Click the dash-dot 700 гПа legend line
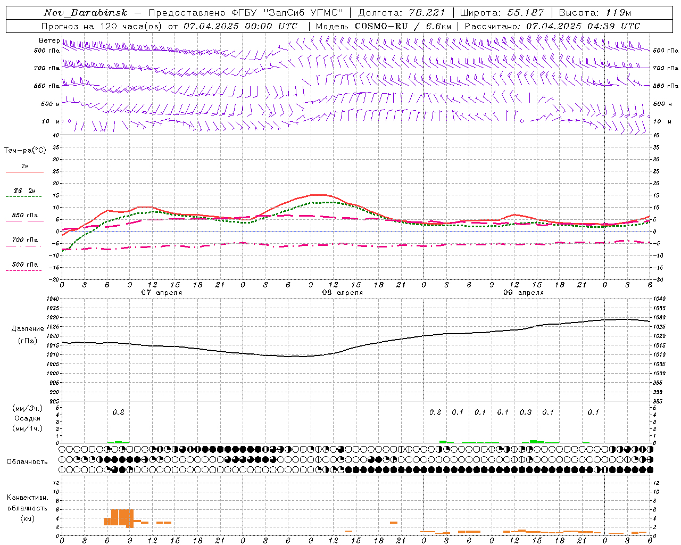681x545 pixels. (x=23, y=246)
